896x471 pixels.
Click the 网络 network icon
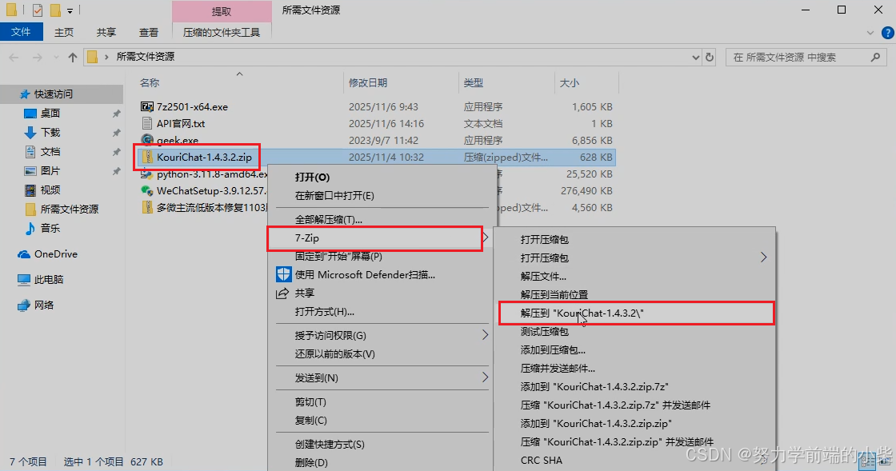[x=24, y=305]
